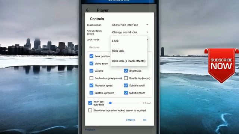239x134 pixels.
Task: Select Kids lock (+Touch effects)
Action: pos(129,61)
